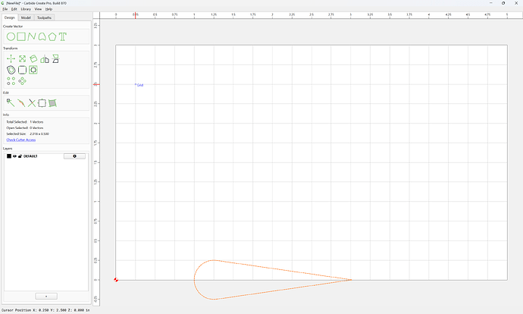Activate the Node Edit tool
The image size is (523, 314).
point(11,103)
